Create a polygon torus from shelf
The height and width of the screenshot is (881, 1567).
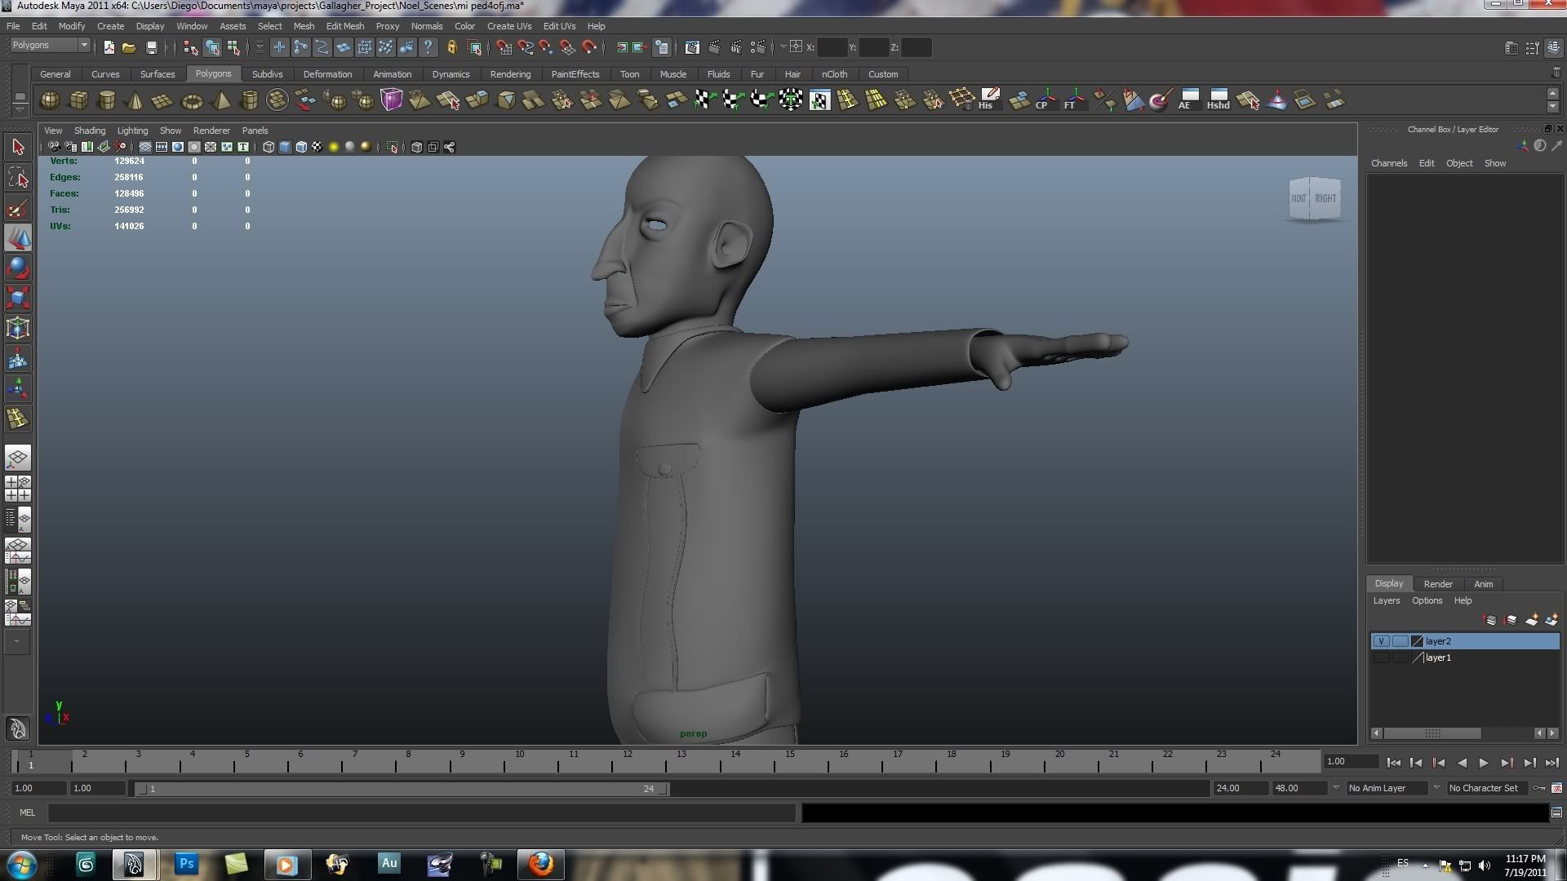(192, 100)
